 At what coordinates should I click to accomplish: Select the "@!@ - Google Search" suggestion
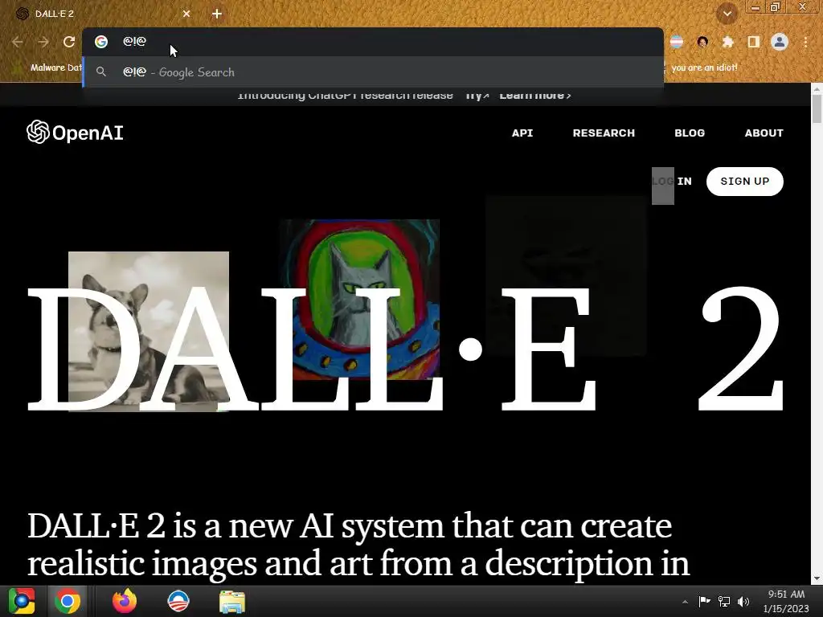[x=373, y=72]
